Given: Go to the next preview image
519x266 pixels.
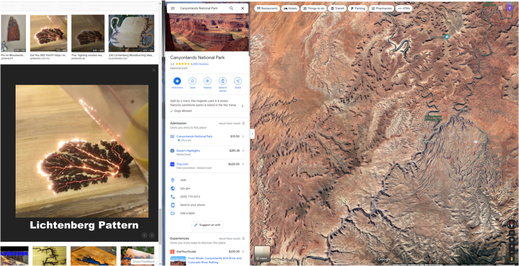Looking at the screenshot, I should point(152,235).
